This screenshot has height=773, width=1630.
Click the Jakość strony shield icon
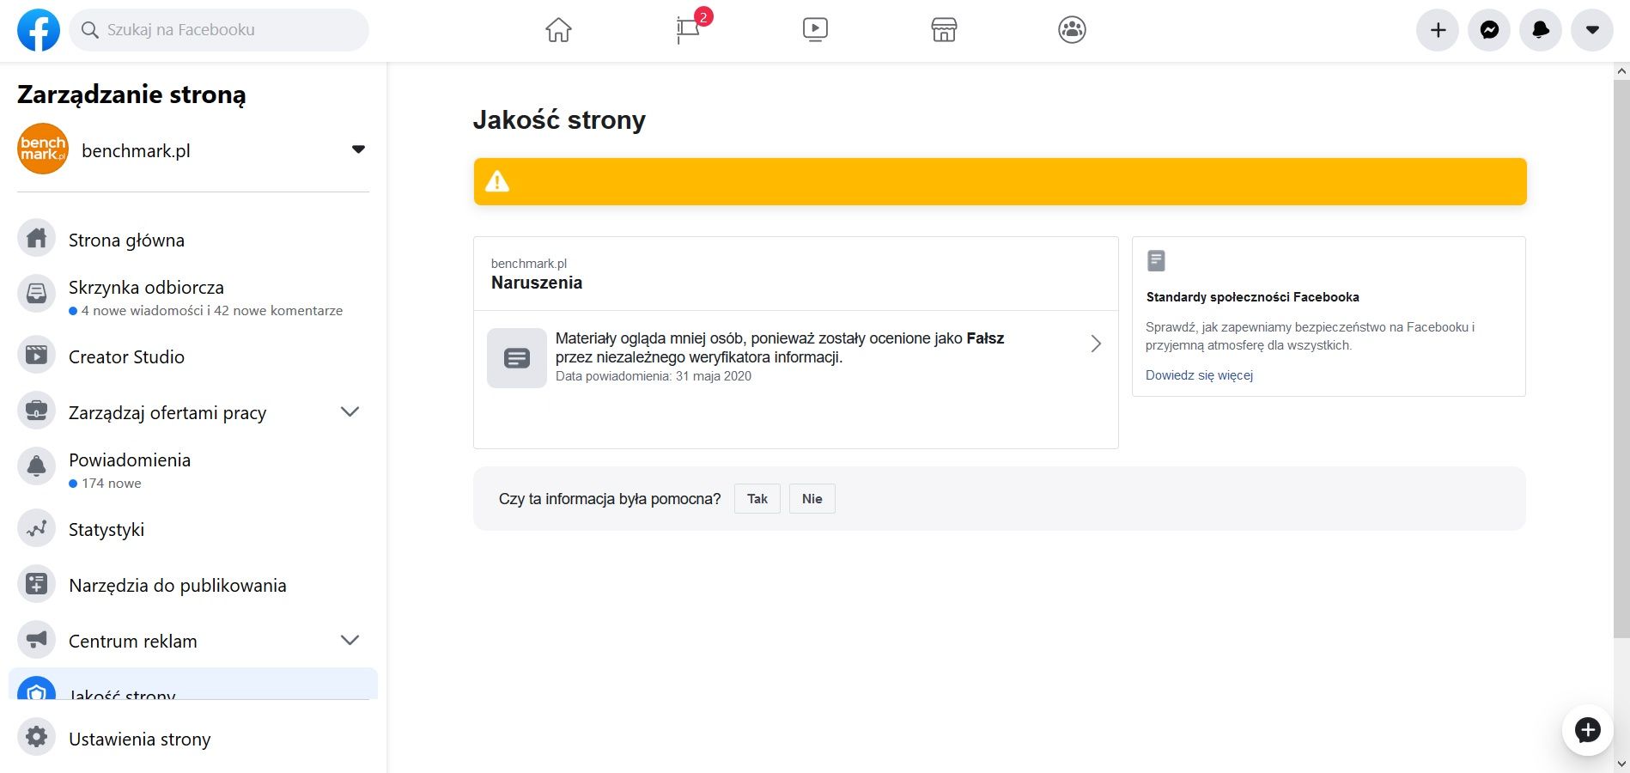point(36,689)
